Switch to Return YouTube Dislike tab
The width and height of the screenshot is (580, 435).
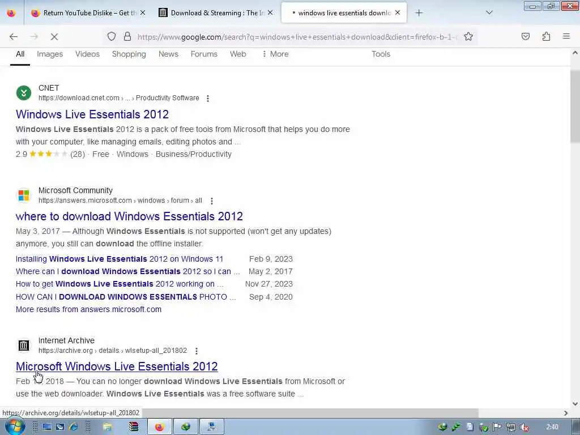pyautogui.click(x=88, y=13)
